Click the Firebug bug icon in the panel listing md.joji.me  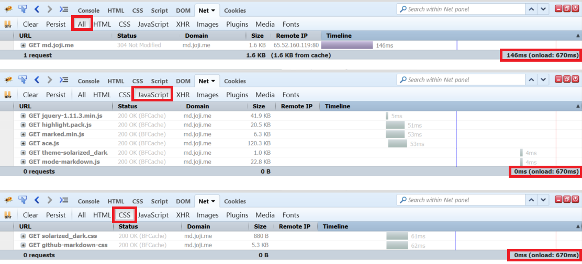click(x=8, y=9)
